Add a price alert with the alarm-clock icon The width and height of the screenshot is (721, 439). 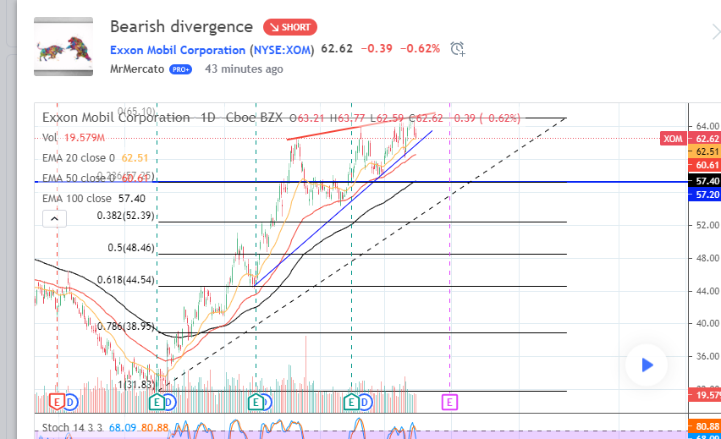coord(457,48)
